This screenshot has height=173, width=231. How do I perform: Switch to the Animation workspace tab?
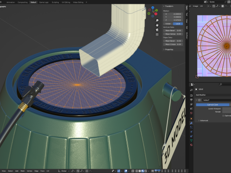click(11, 2)
